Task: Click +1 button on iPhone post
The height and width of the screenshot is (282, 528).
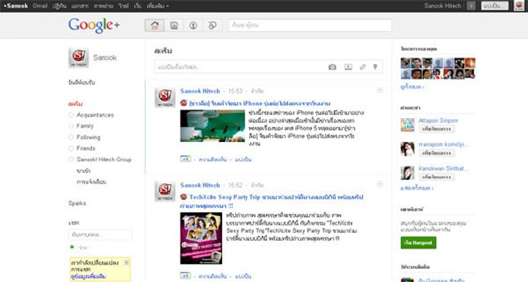Action: pyautogui.click(x=185, y=159)
